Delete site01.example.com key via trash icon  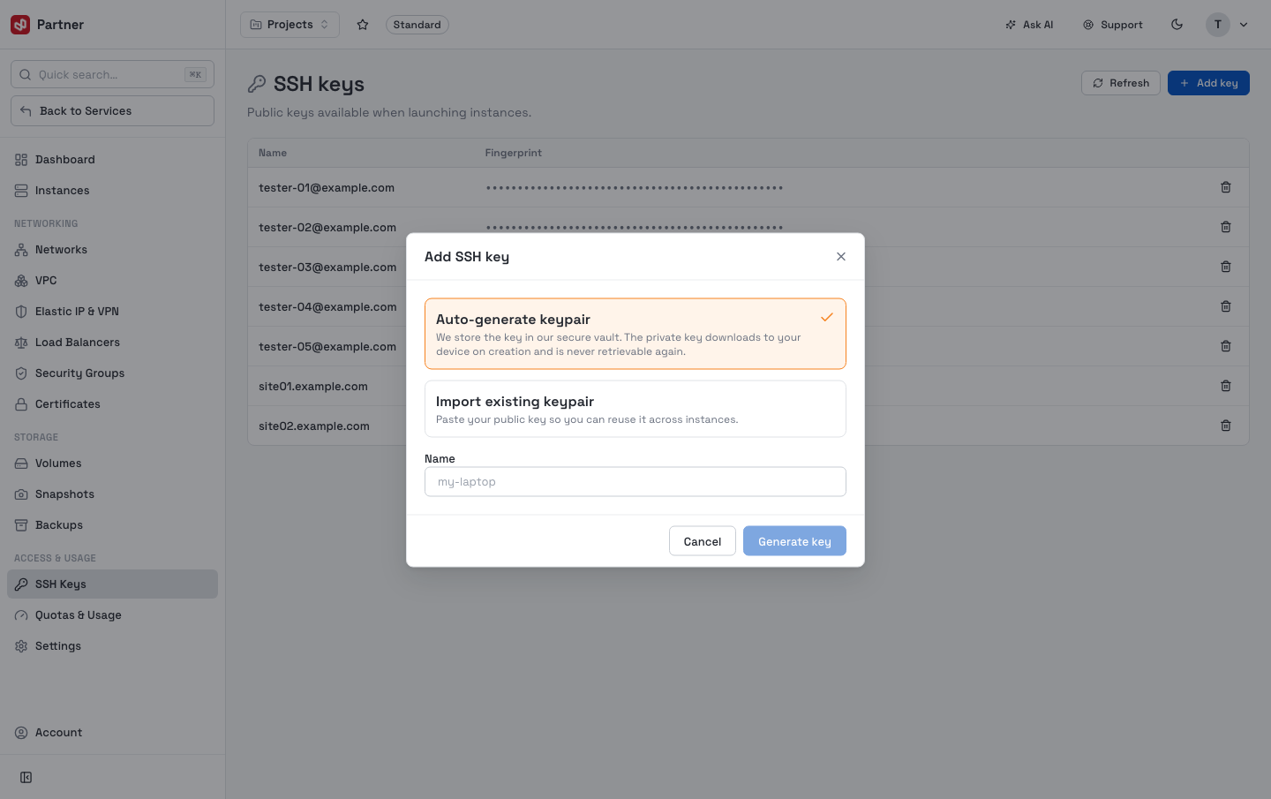[1226, 386]
